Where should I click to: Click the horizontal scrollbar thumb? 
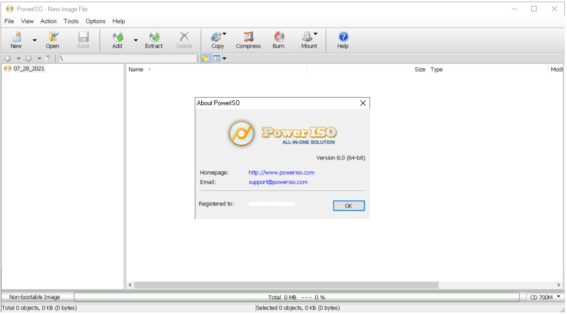pos(286,285)
